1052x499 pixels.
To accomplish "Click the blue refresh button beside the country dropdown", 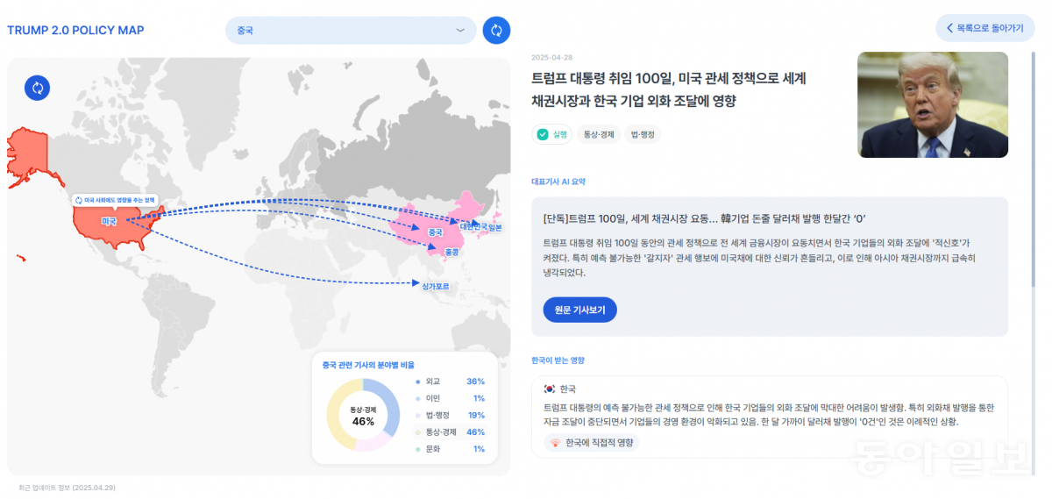I will pos(496,30).
